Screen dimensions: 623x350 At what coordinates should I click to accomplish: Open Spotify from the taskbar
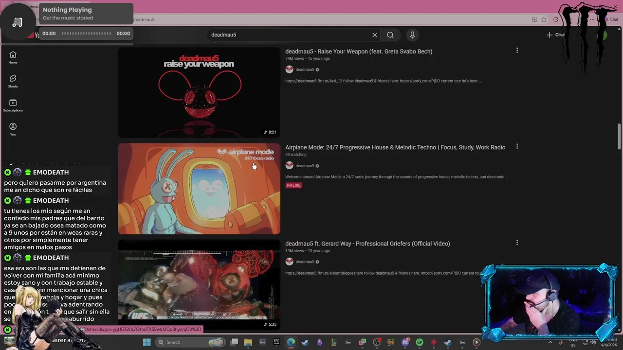point(420,342)
